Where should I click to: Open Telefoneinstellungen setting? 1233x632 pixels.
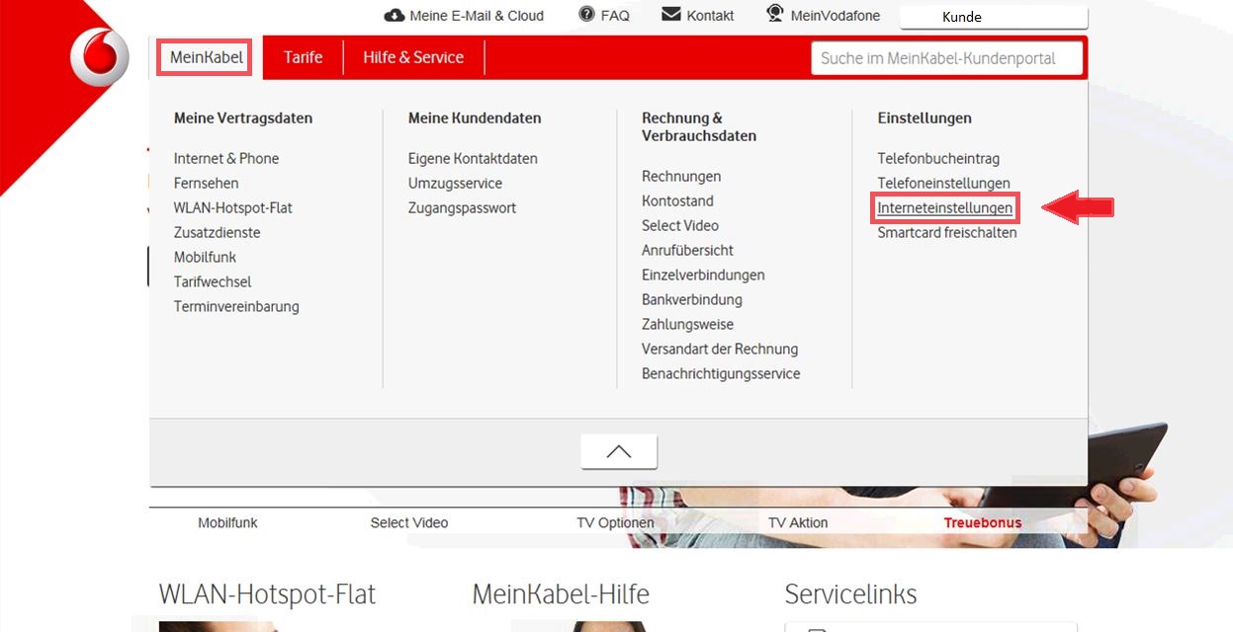click(x=944, y=183)
